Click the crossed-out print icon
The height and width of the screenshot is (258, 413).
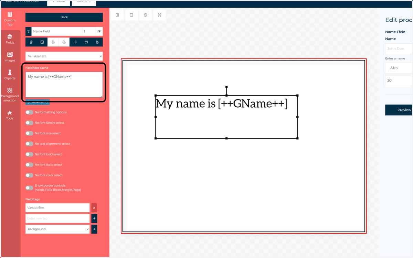pos(53,42)
